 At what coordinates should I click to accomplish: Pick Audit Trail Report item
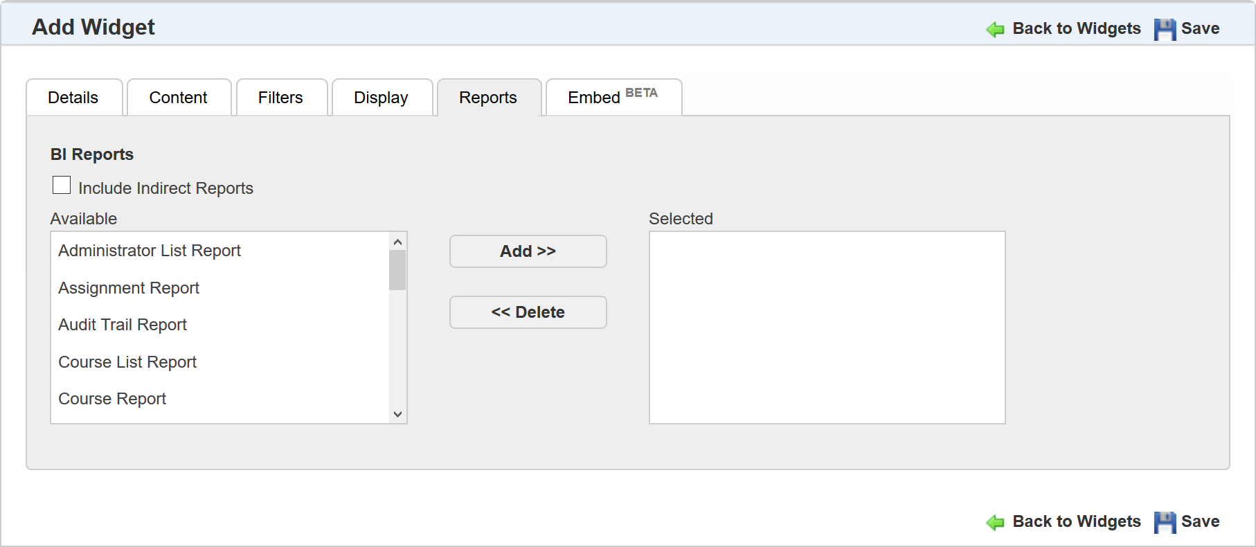click(123, 325)
